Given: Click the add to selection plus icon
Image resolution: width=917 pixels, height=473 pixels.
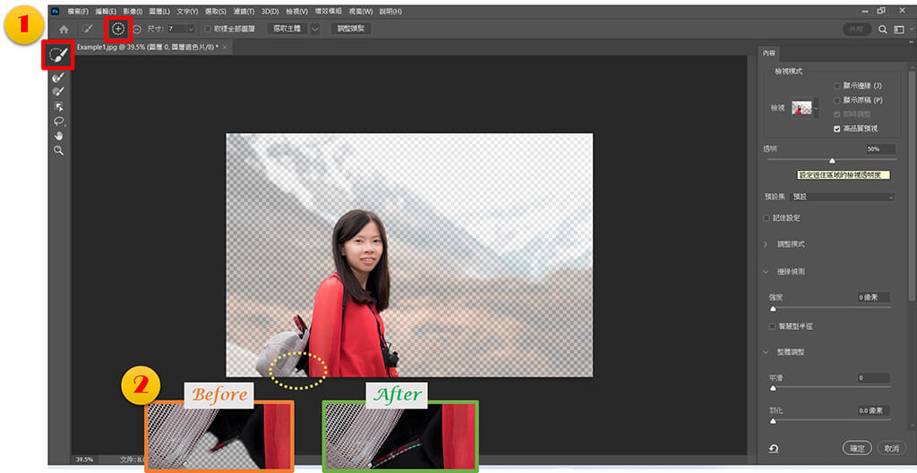Looking at the screenshot, I should point(118,29).
